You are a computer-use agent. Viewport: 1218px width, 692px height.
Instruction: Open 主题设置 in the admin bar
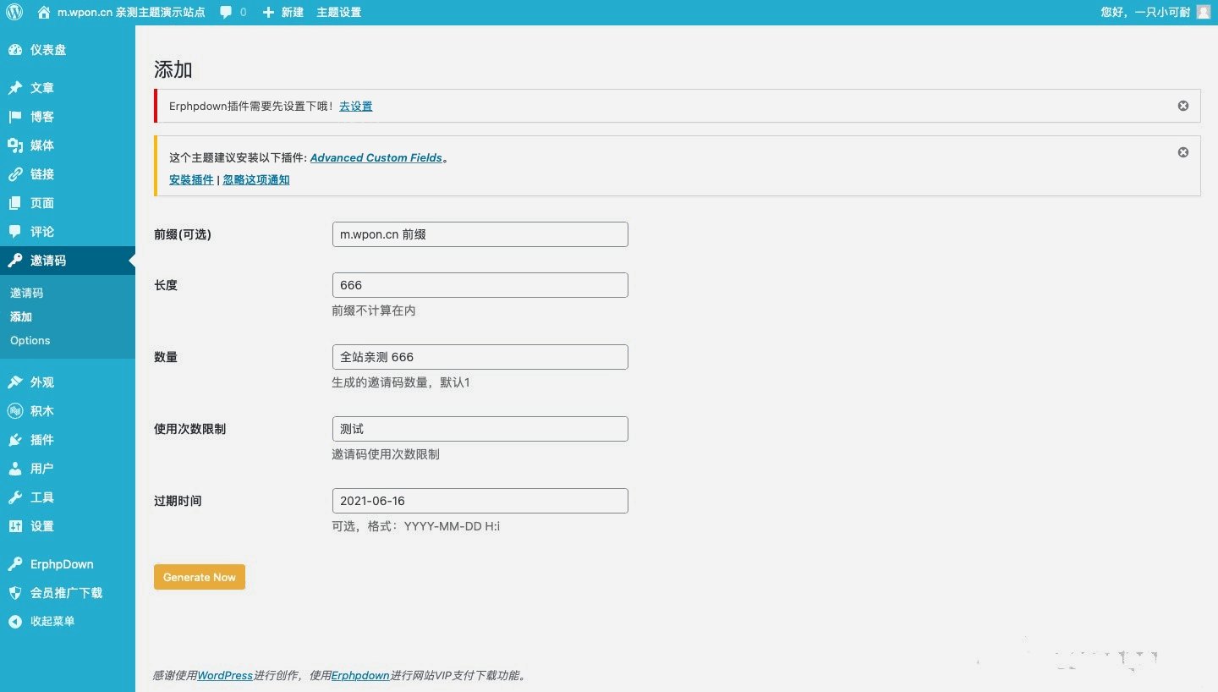pyautogui.click(x=338, y=12)
